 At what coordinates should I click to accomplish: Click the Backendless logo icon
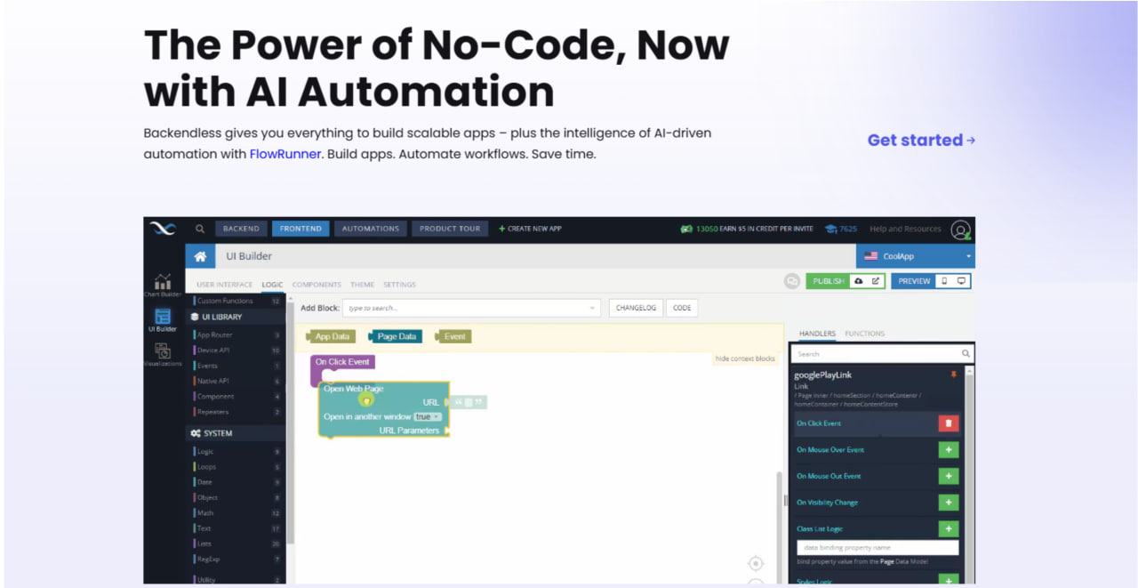163,229
